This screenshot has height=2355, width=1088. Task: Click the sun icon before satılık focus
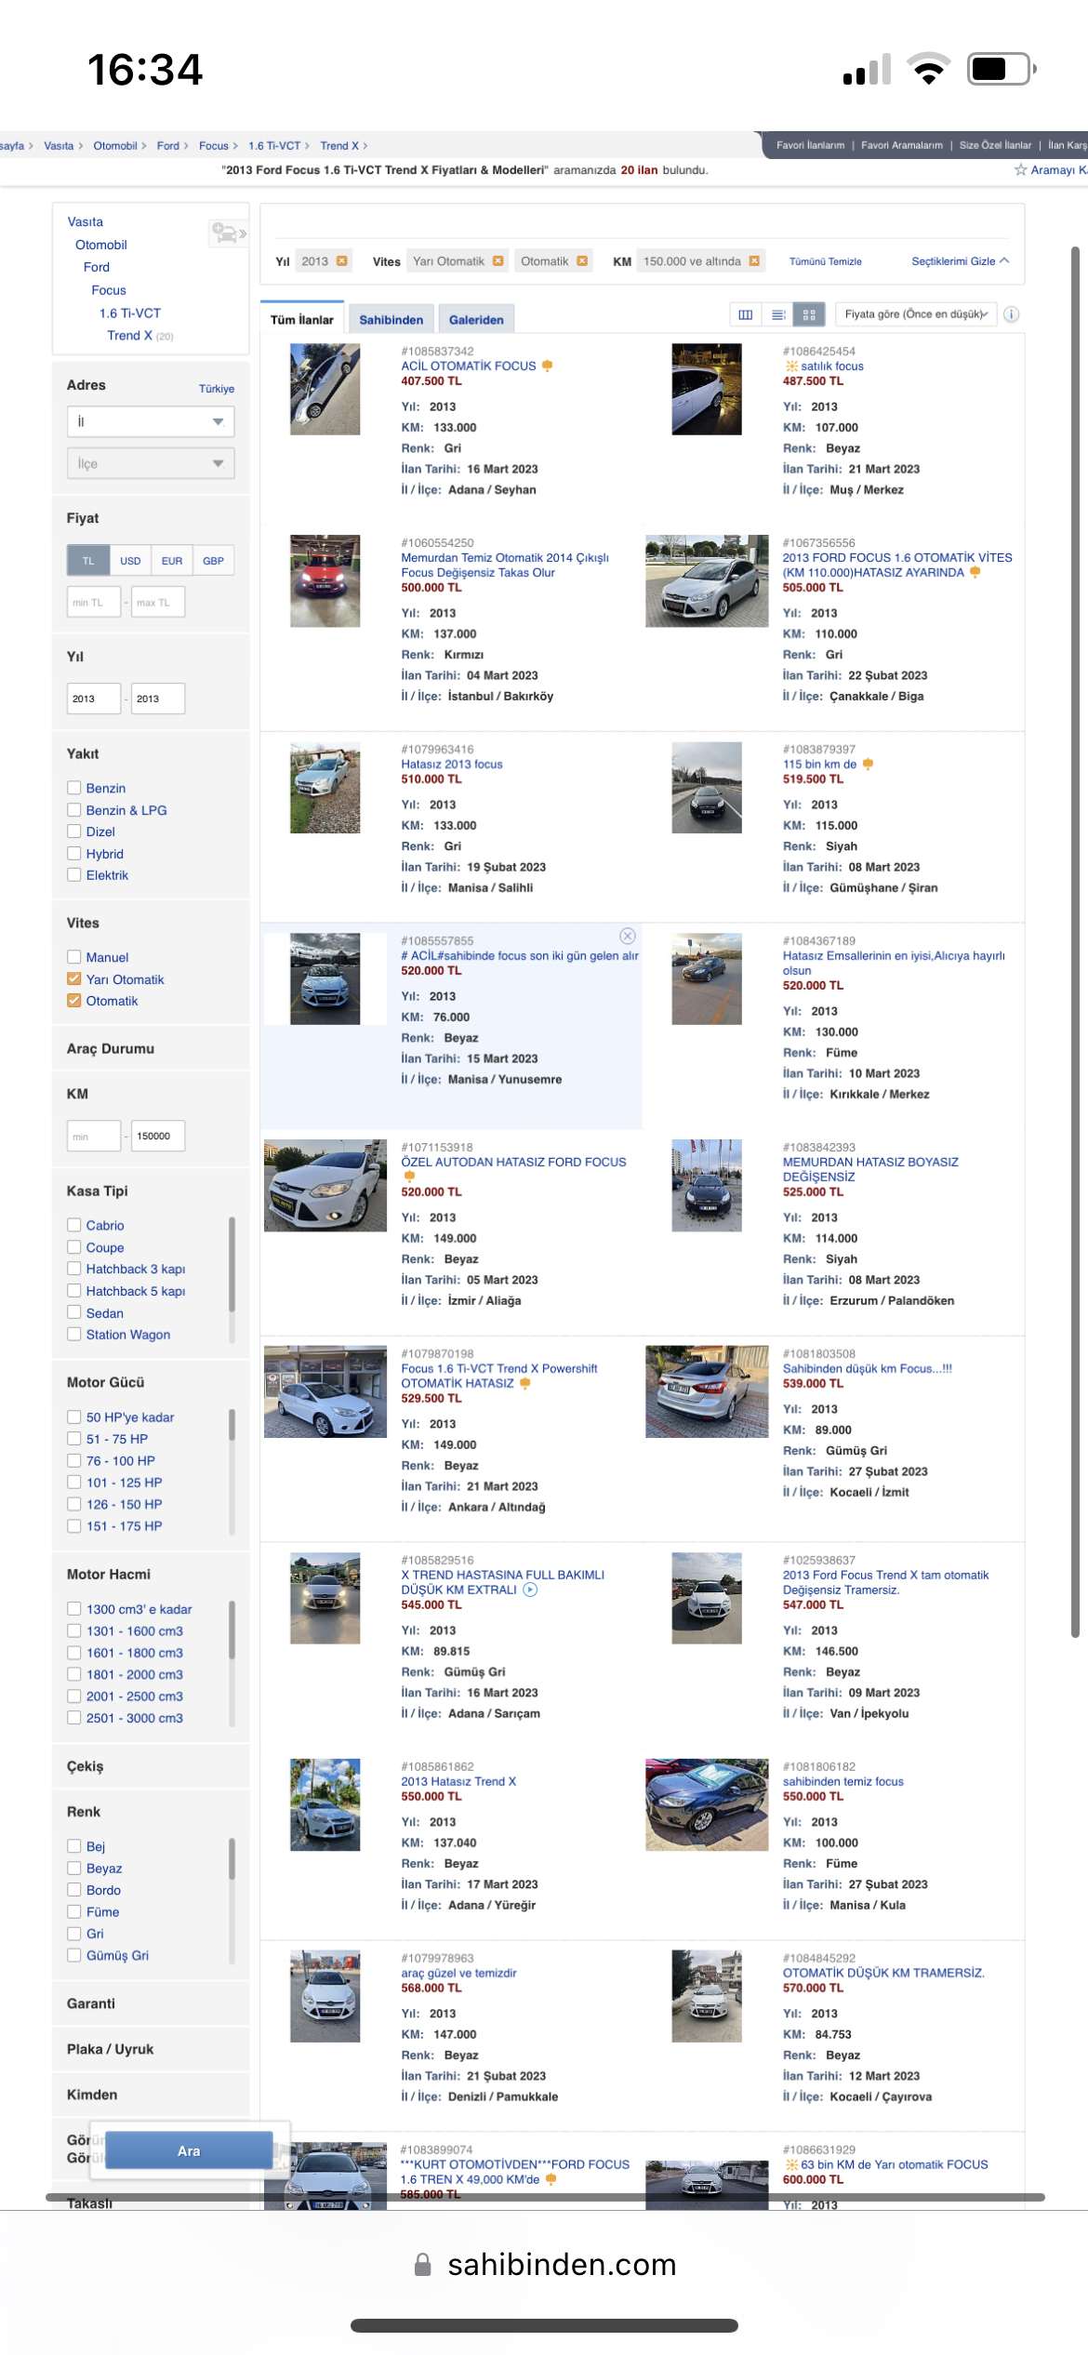(791, 366)
